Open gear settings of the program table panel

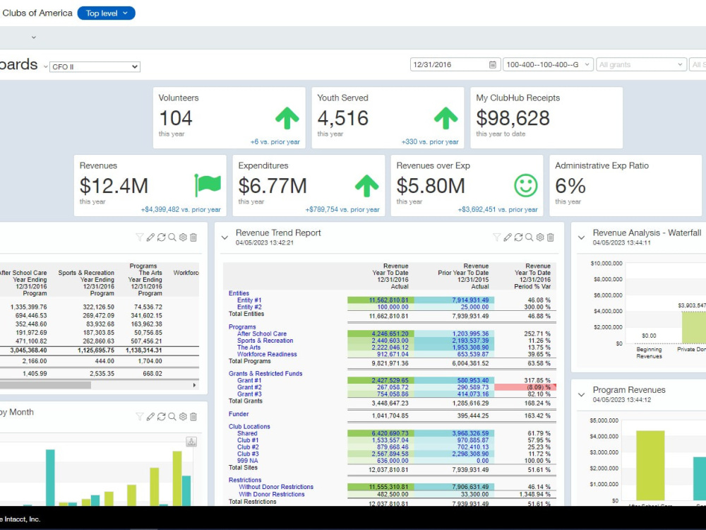coord(183,237)
